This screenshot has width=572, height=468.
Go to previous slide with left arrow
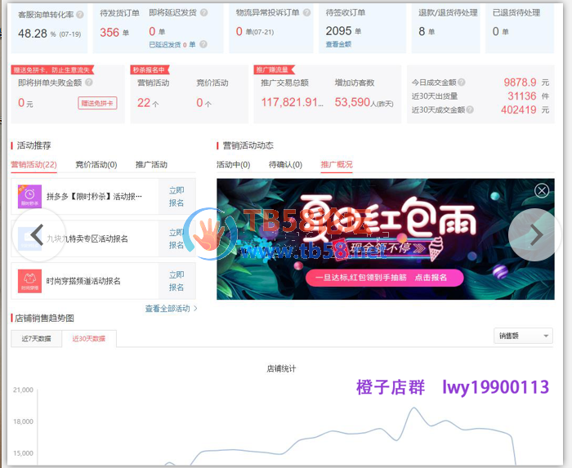[36, 235]
